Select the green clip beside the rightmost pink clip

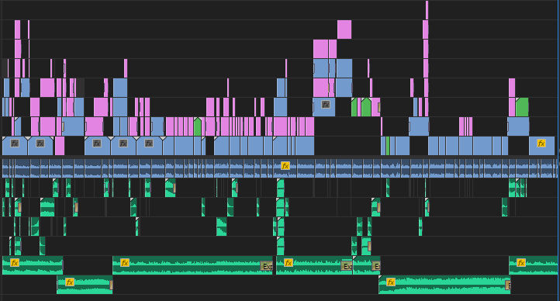click(x=522, y=107)
